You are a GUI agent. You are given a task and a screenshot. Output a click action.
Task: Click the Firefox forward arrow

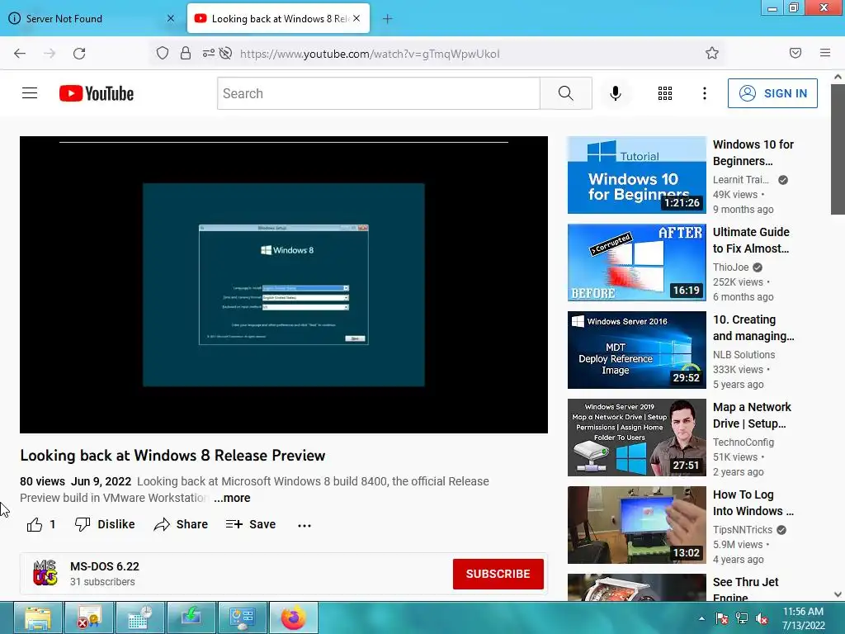coord(50,53)
